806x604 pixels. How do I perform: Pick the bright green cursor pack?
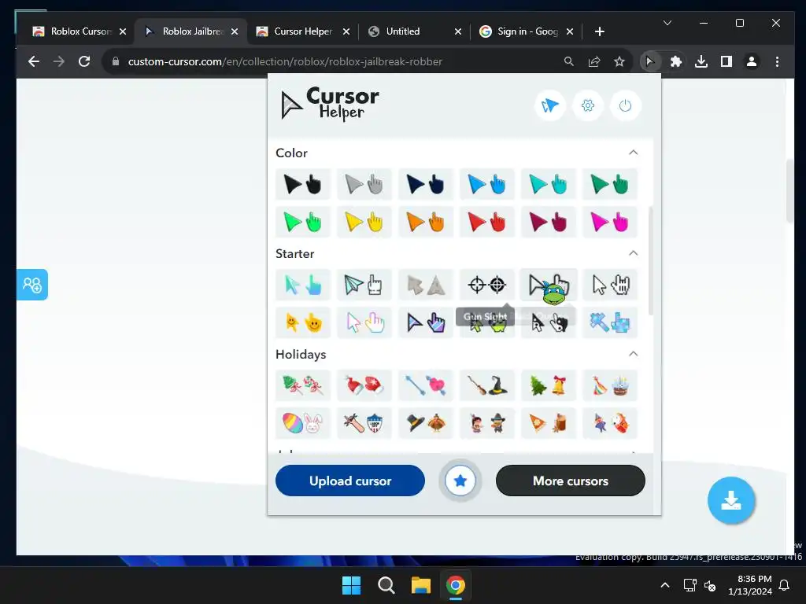(x=303, y=222)
